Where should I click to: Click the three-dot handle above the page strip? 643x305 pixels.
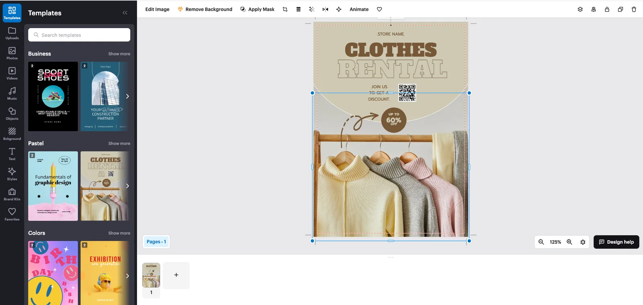(391, 258)
